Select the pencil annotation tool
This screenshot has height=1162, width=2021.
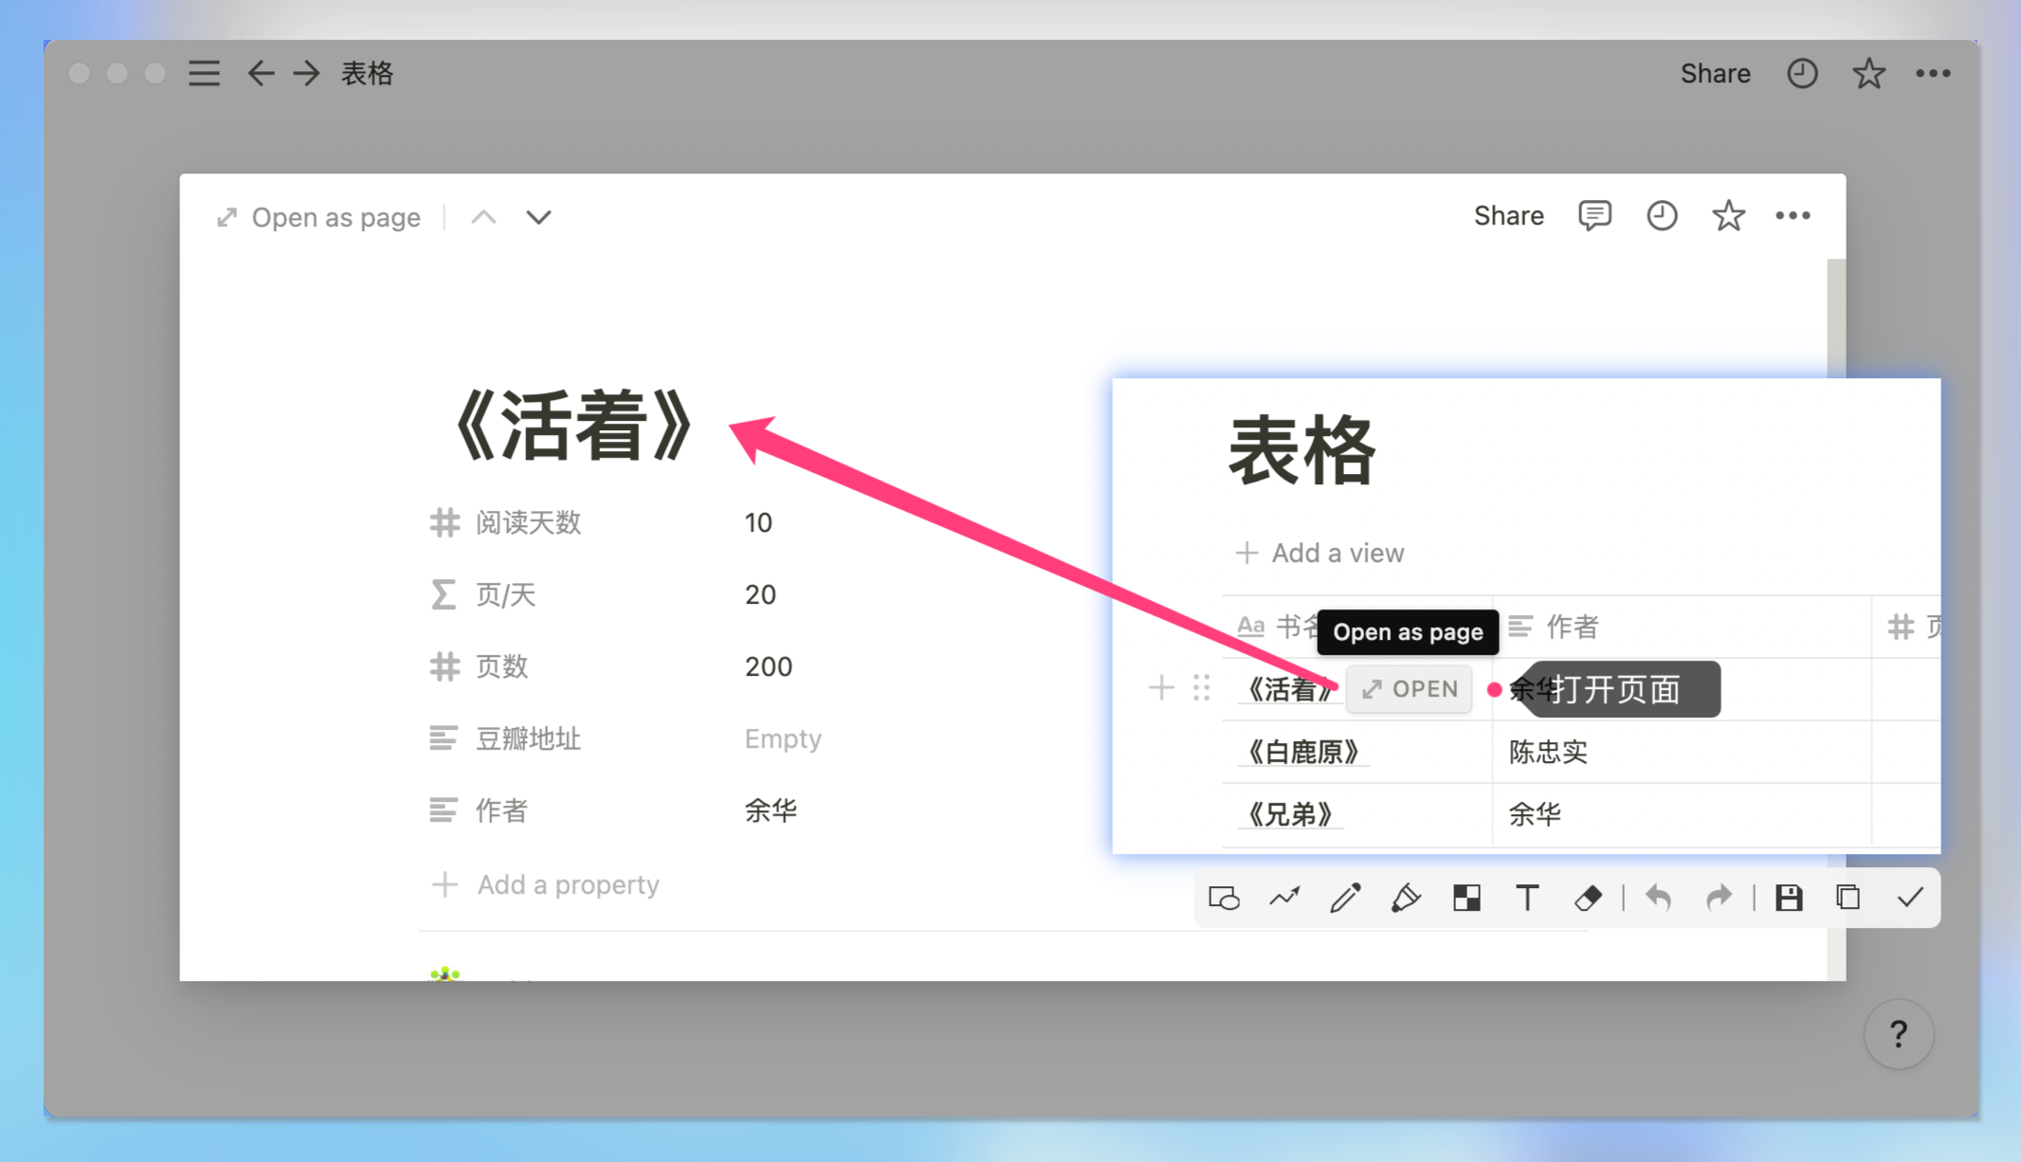pyautogui.click(x=1345, y=898)
